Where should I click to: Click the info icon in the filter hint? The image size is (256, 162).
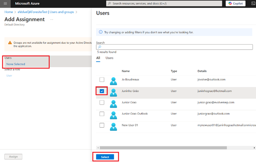pos(101,32)
